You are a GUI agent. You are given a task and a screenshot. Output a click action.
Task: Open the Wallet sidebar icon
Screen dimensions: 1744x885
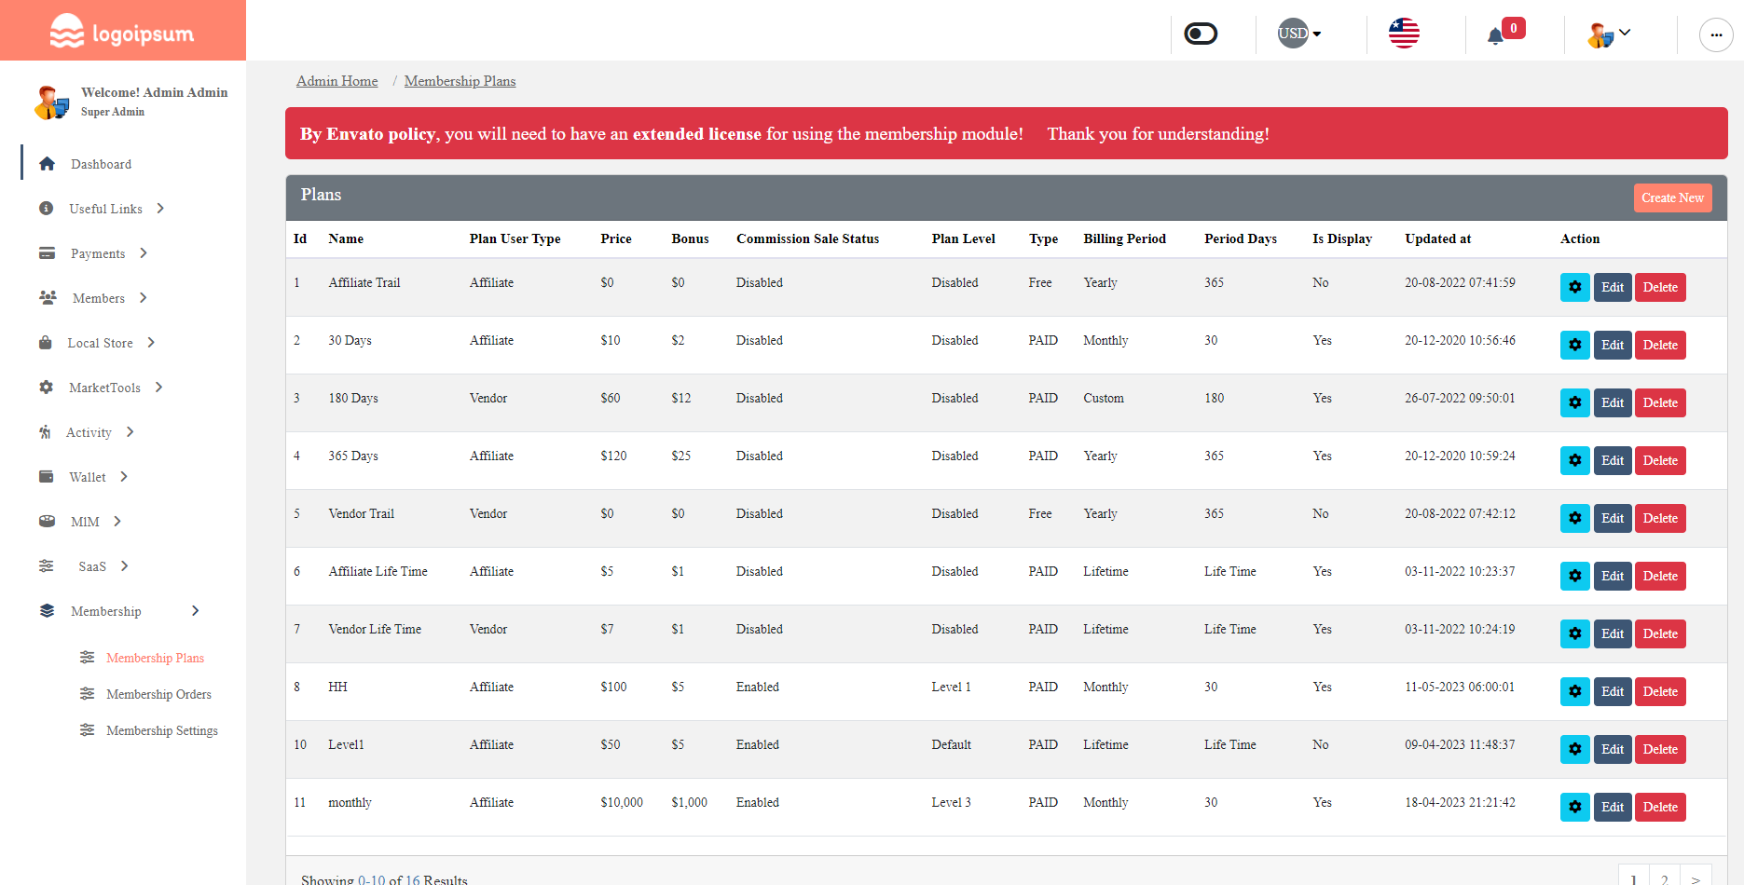tap(47, 476)
